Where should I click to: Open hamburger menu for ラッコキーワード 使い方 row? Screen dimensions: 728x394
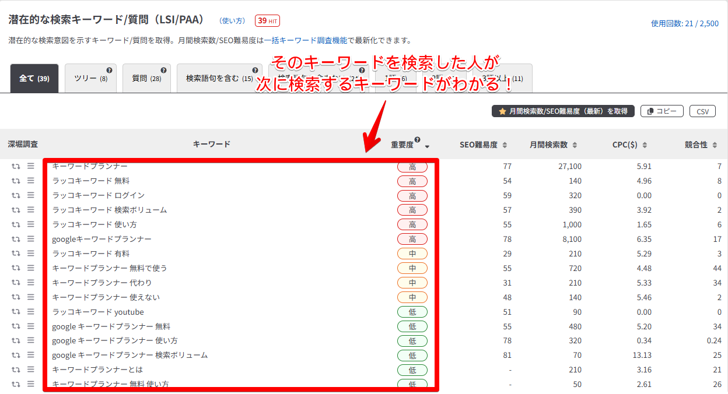[31, 224]
